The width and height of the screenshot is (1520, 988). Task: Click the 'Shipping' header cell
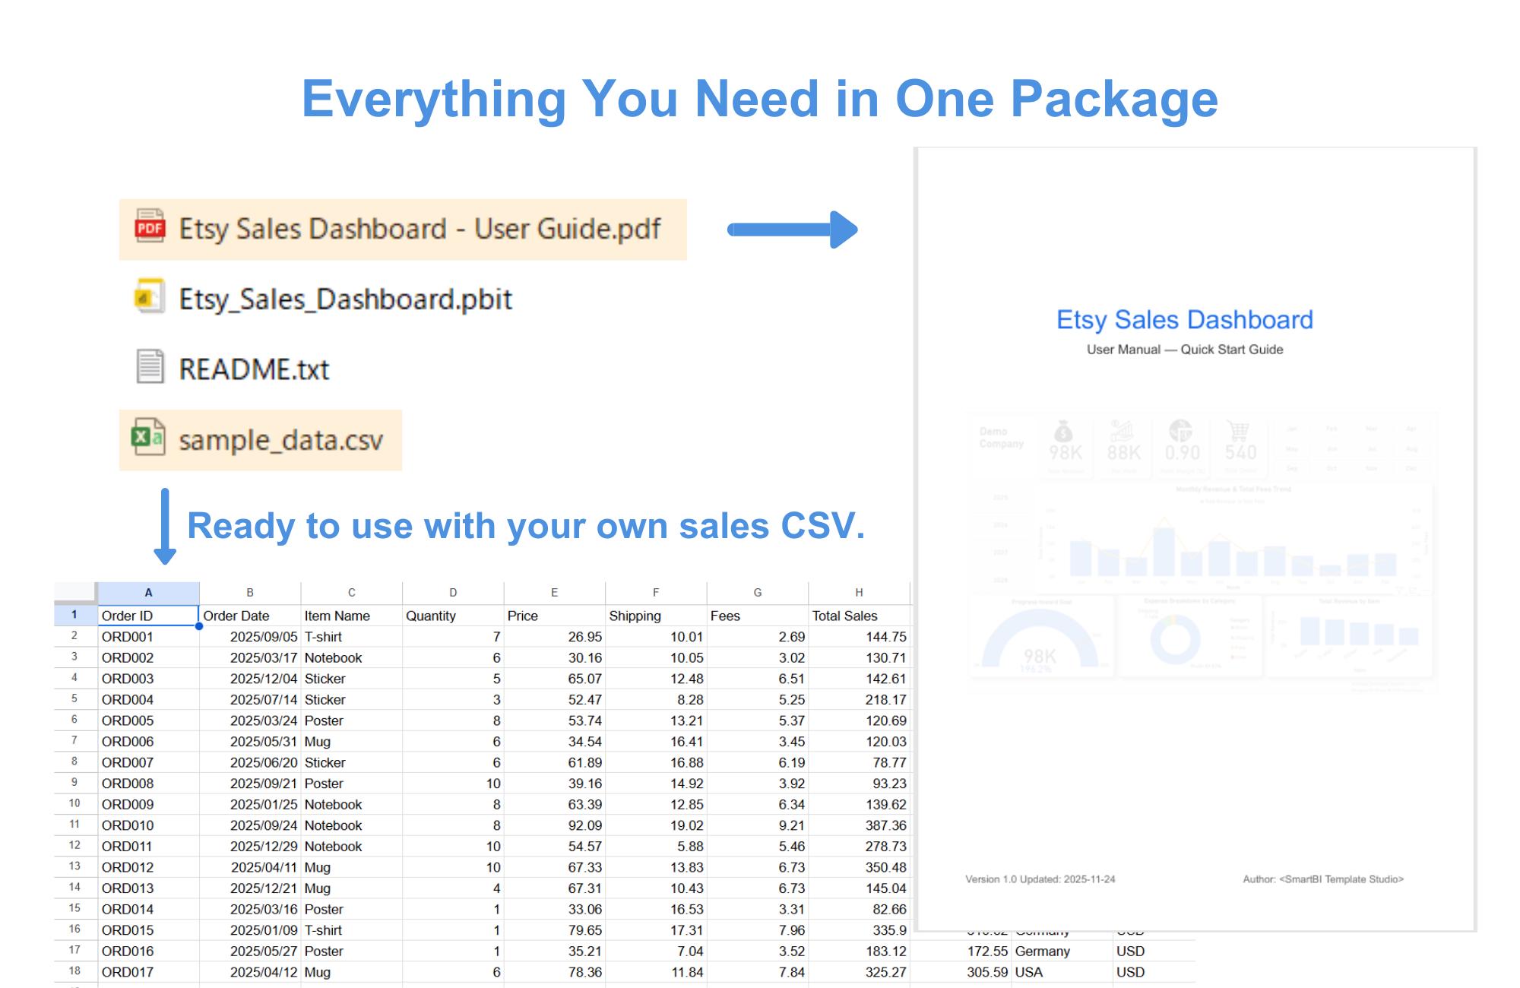click(656, 616)
